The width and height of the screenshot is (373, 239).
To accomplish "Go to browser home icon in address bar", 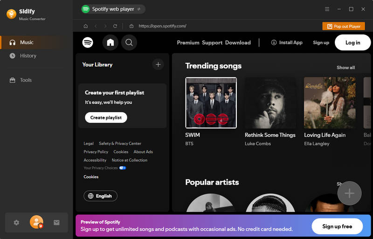I will 86,26.
